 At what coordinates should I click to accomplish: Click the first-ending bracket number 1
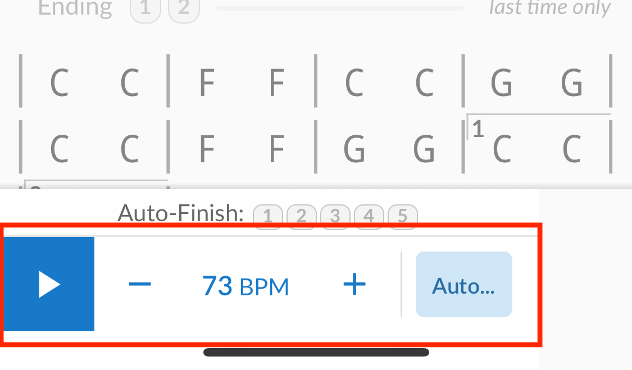478,129
